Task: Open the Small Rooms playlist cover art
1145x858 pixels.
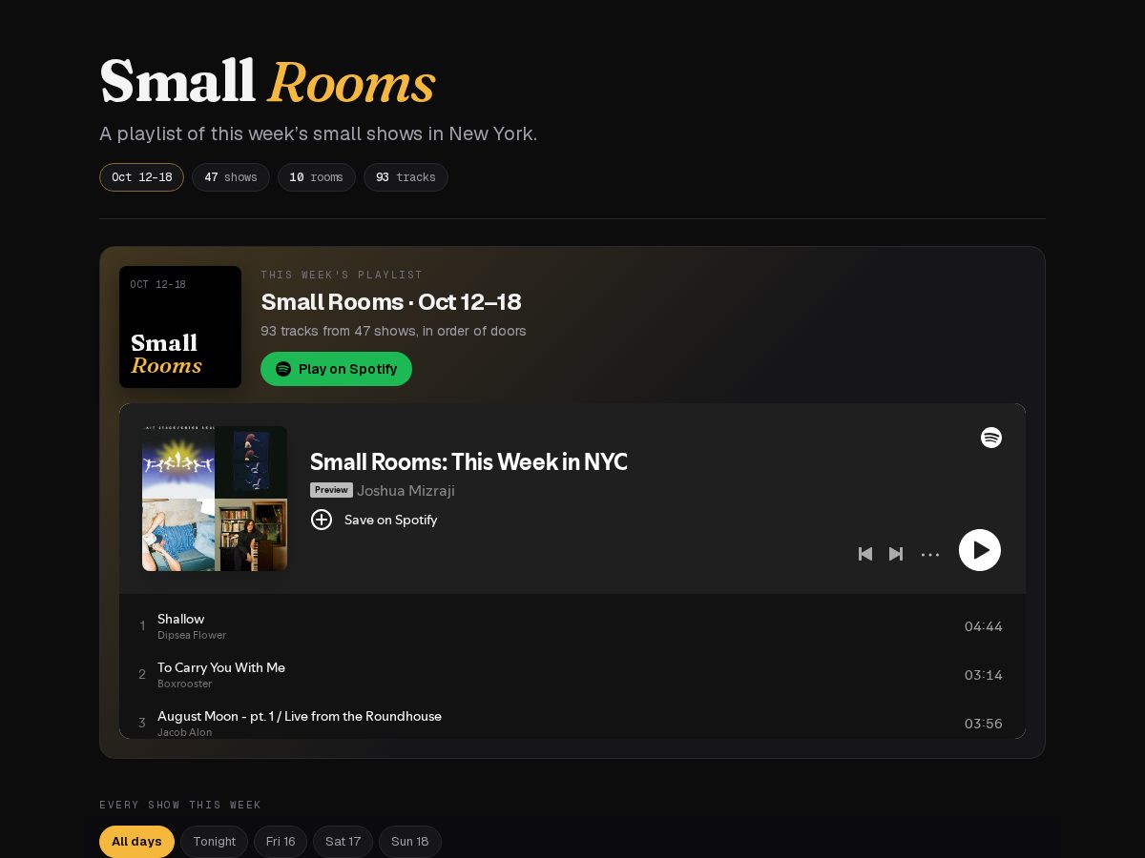Action: pyautogui.click(x=180, y=327)
